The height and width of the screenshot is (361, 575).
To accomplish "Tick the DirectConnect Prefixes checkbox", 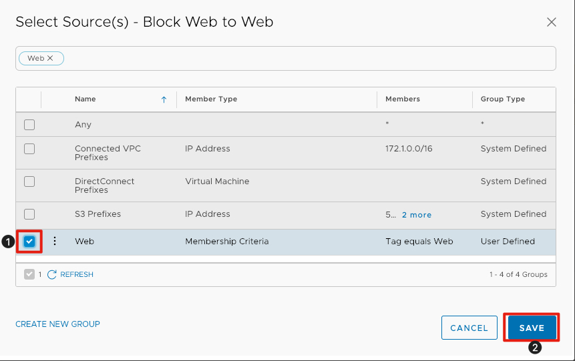I will [x=29, y=182].
